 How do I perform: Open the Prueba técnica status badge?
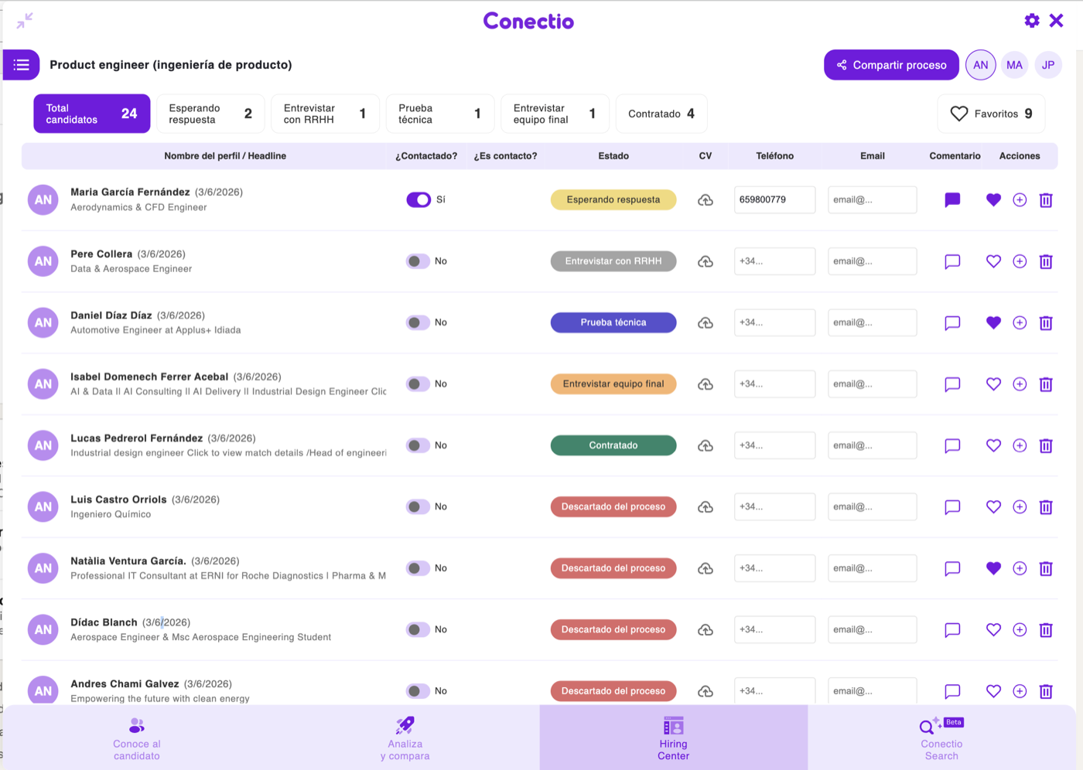coord(613,322)
